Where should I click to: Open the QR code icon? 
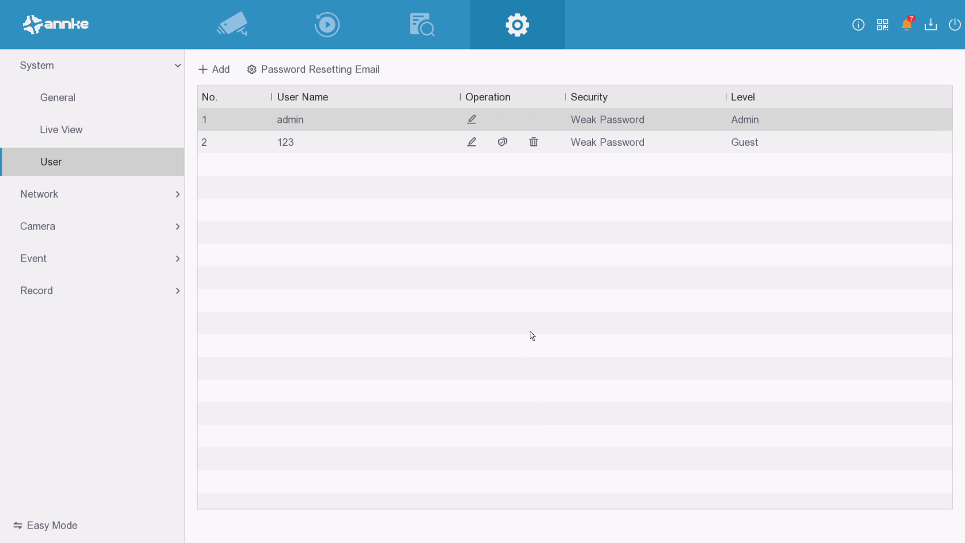coord(882,24)
